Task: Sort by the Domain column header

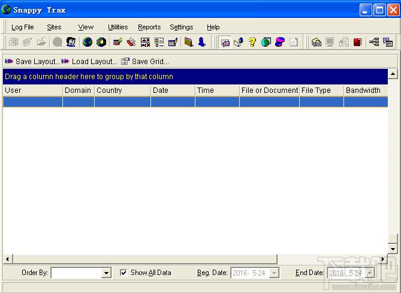Action: click(x=79, y=90)
